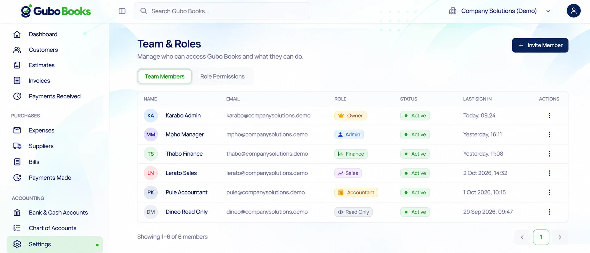Image resolution: width=590 pixels, height=253 pixels.
Task: Open actions menu for Mpho Manager
Action: 549,134
